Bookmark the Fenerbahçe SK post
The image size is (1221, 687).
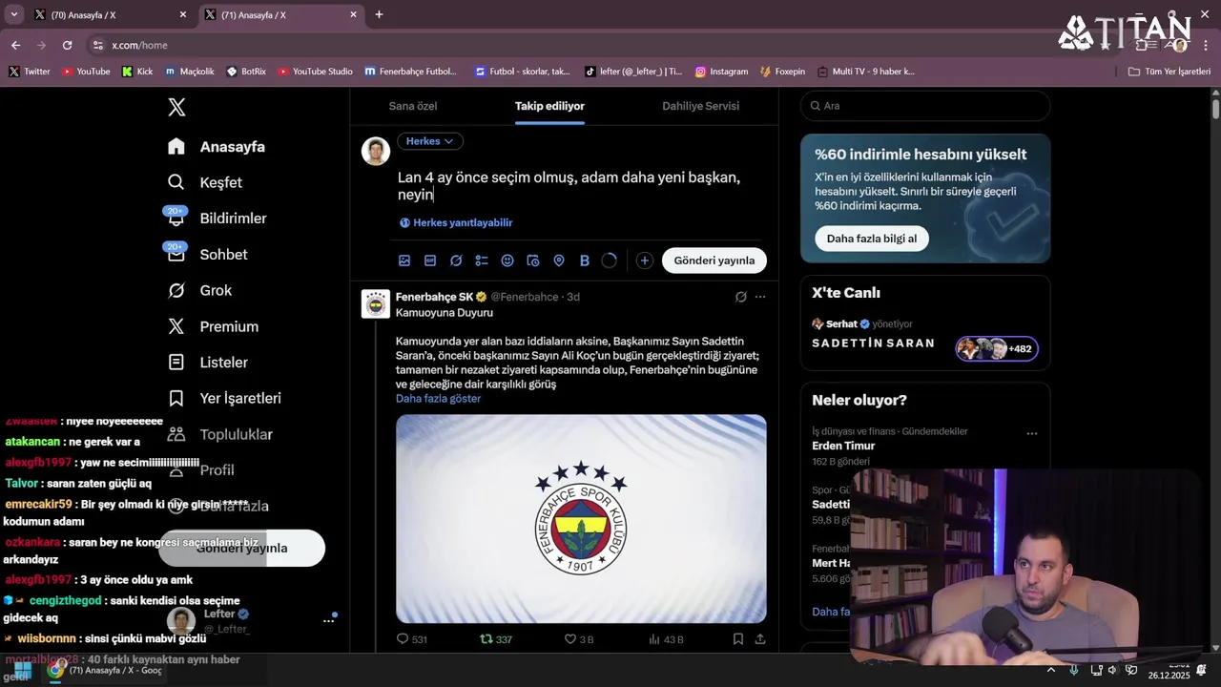click(x=738, y=639)
